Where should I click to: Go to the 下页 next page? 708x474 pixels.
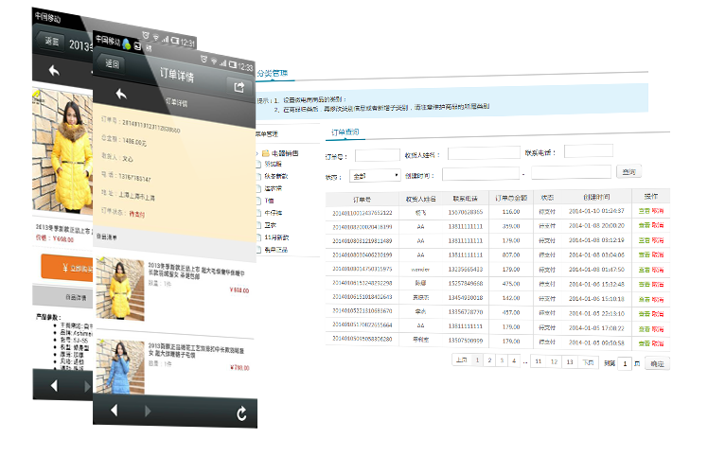[x=588, y=361]
